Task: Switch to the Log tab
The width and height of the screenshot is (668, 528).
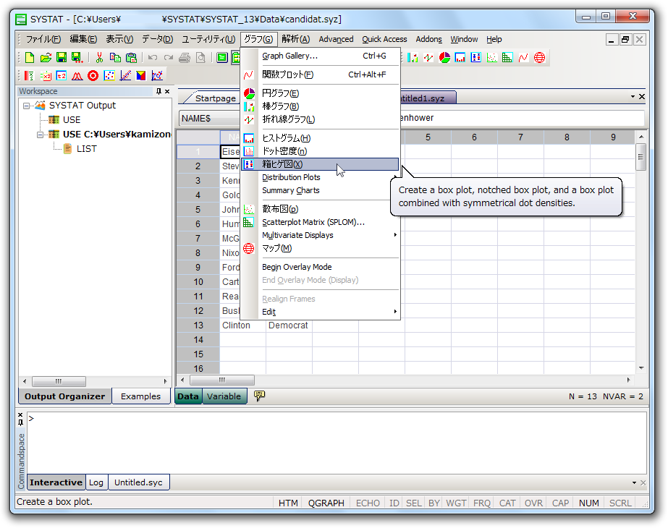Action: click(x=96, y=482)
